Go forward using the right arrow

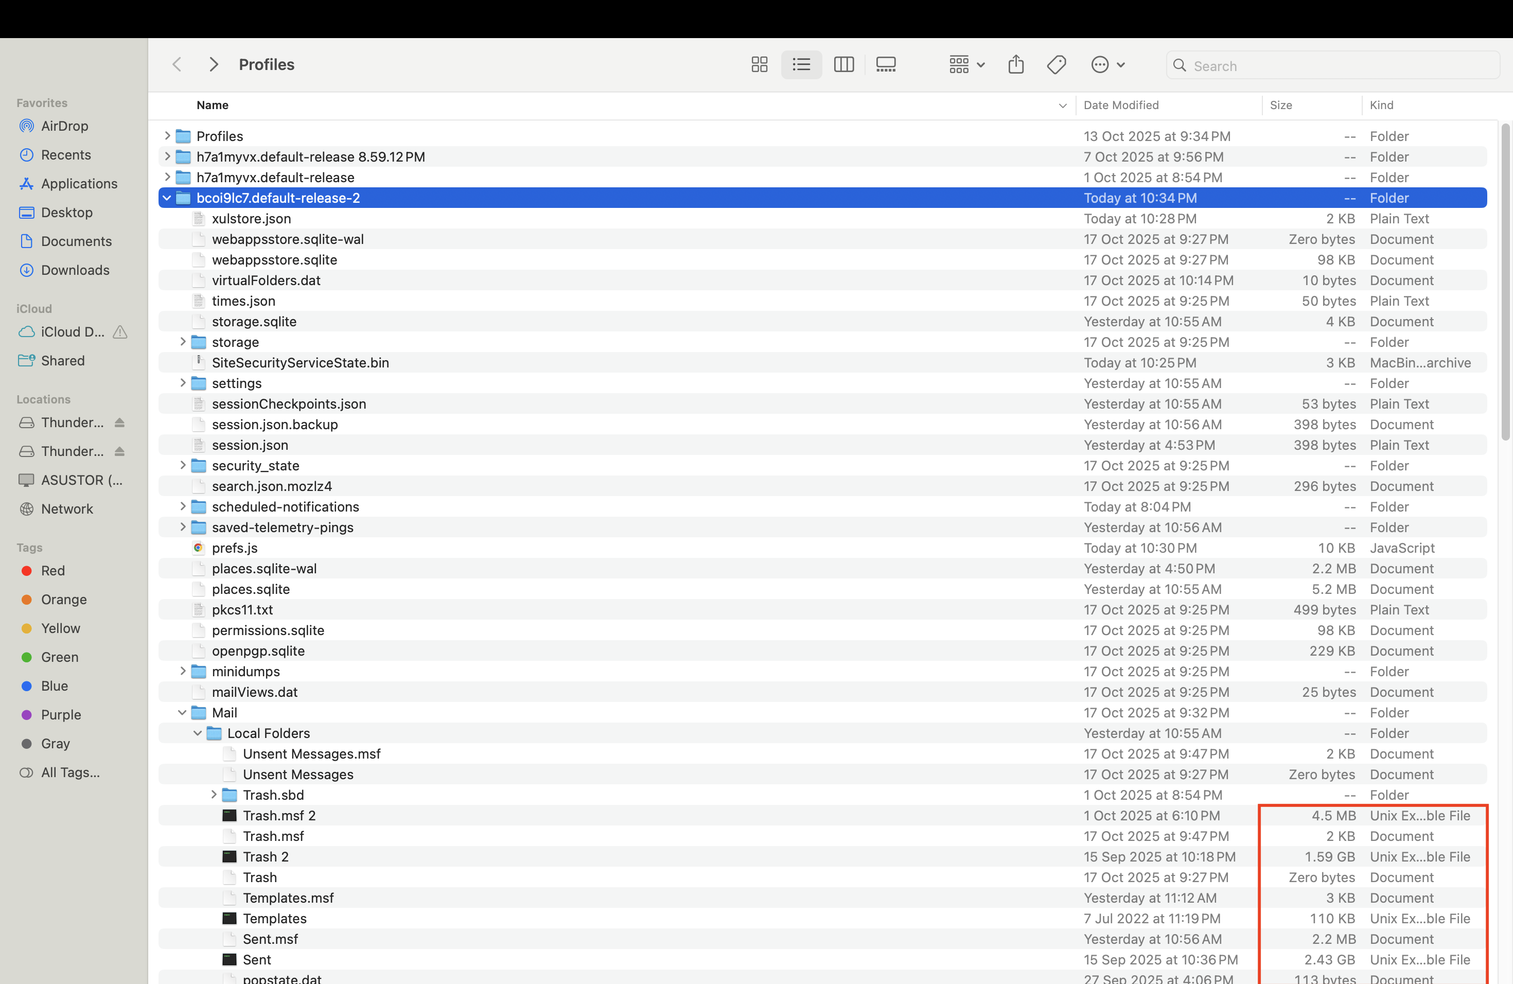click(x=214, y=65)
